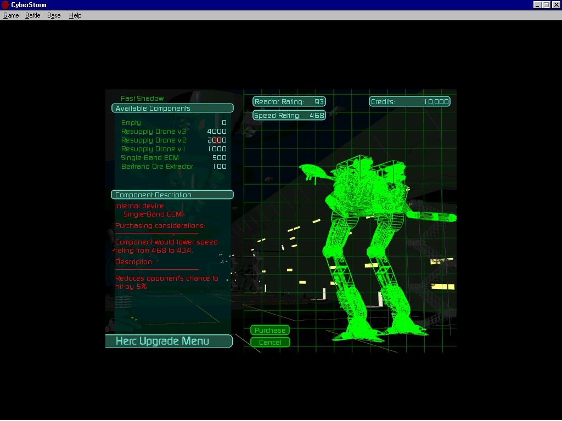Open the Game menu

tap(11, 15)
